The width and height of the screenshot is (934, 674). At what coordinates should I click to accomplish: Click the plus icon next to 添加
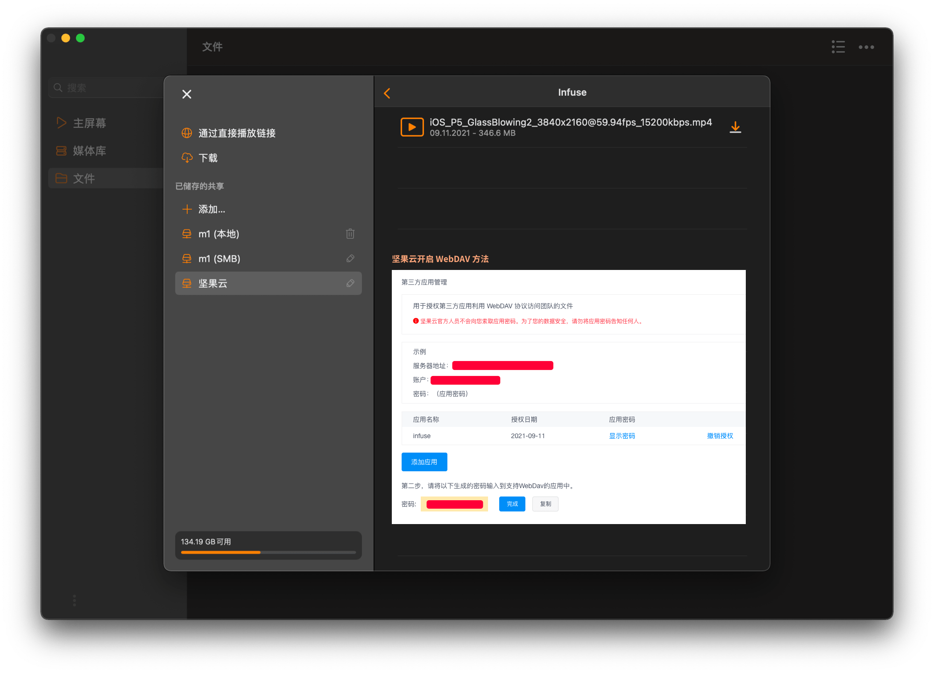187,209
